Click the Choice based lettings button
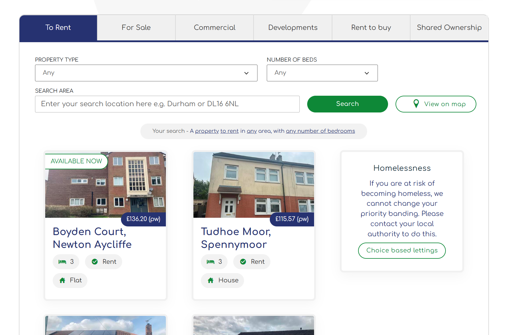The image size is (509, 335). tap(402, 251)
